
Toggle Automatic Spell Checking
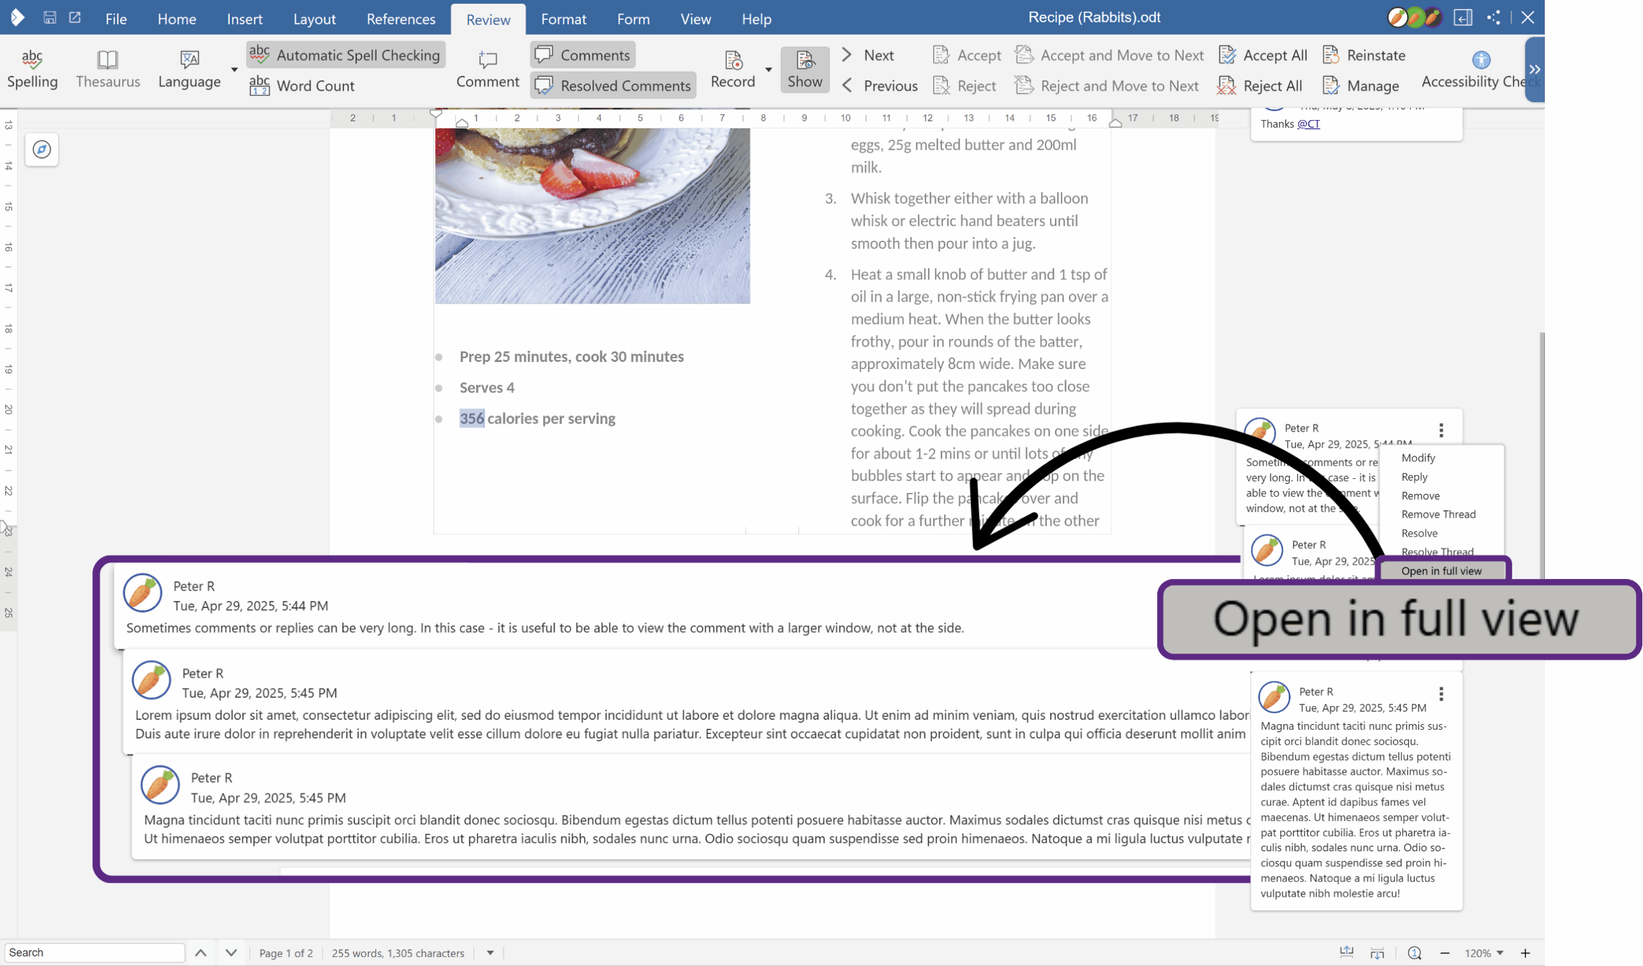pos(345,55)
